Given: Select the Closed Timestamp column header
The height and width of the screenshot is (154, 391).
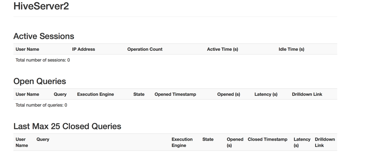Looking at the screenshot, I should tap(268, 140).
